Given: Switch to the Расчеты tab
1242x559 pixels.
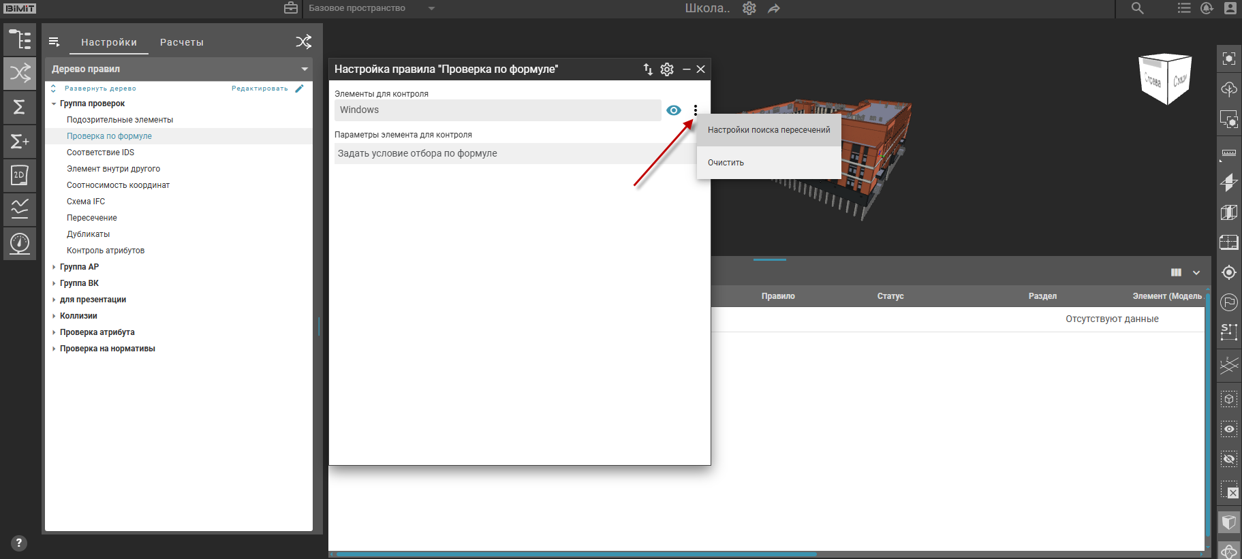Looking at the screenshot, I should tap(181, 42).
